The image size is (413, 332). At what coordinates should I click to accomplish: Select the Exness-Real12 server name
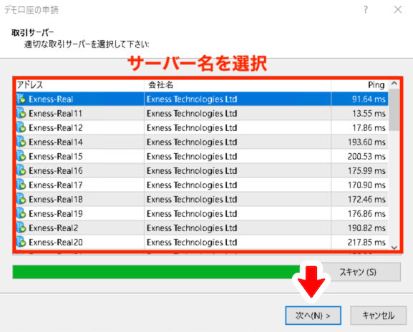coord(56,127)
